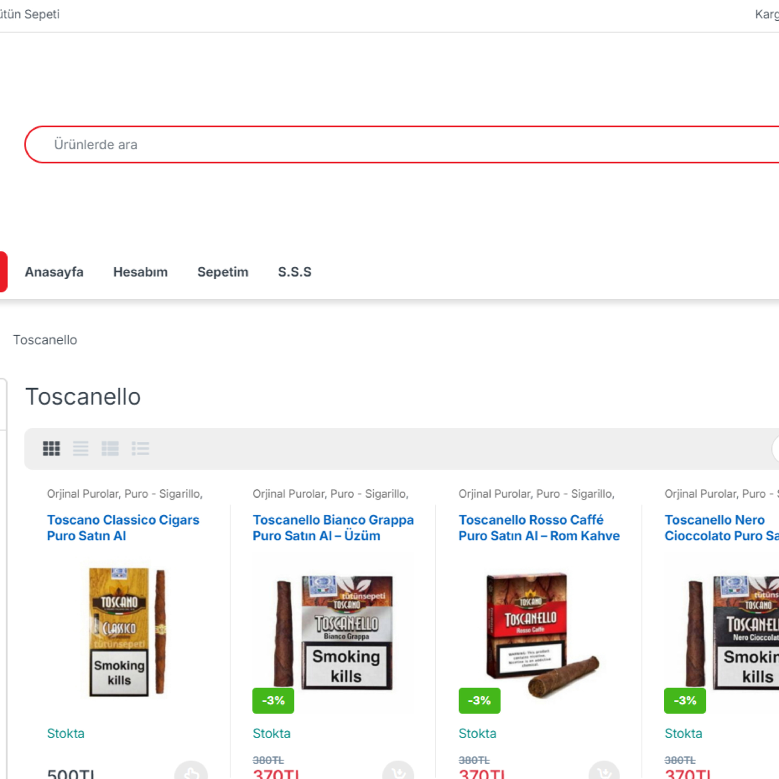Screen dimensions: 779x779
Task: Open Toscanello Nero Cioccolato Puro product link
Action: pos(722,528)
